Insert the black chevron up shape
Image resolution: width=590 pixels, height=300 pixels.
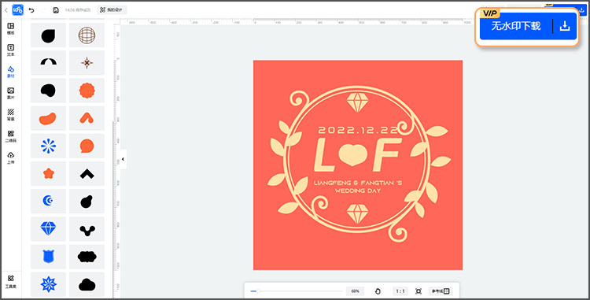coord(87,173)
